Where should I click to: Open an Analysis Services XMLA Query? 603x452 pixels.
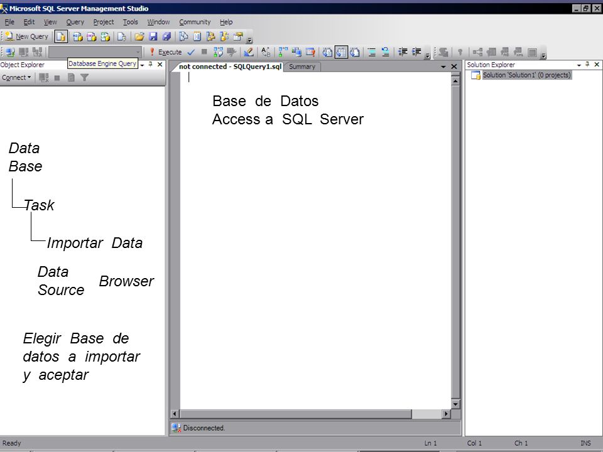(x=106, y=36)
